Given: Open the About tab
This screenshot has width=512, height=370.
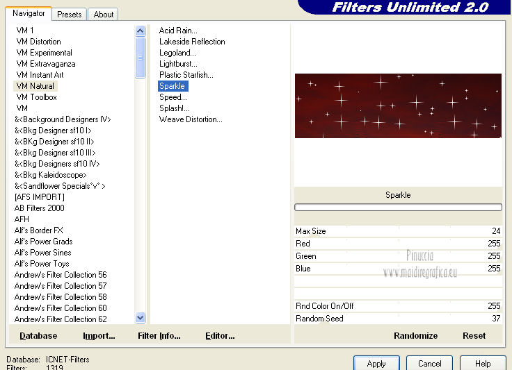Looking at the screenshot, I should click(103, 15).
